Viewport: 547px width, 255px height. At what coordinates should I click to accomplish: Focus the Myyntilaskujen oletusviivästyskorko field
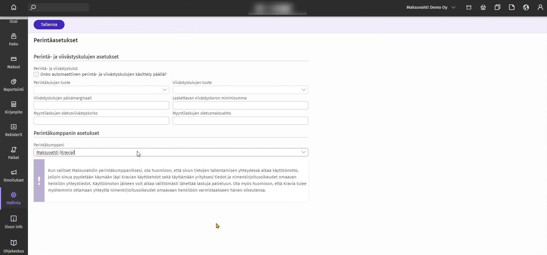pos(101,121)
